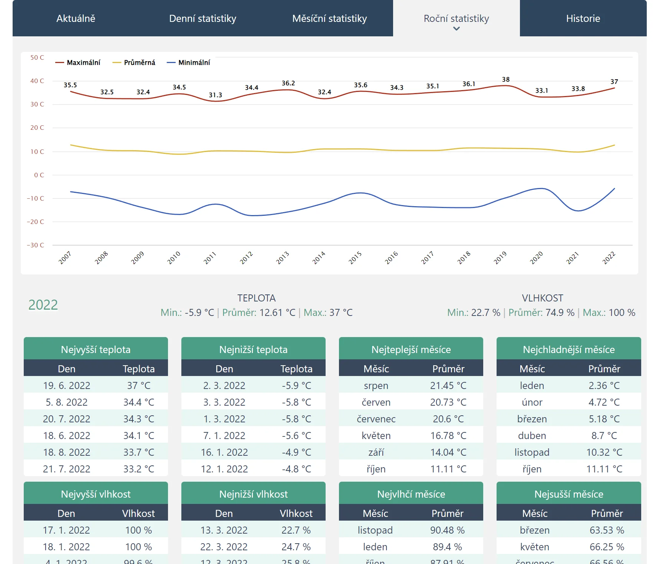Screen dimensions: 659x564
Task: Switch to Denní statistiky tab
Action: [202, 19]
